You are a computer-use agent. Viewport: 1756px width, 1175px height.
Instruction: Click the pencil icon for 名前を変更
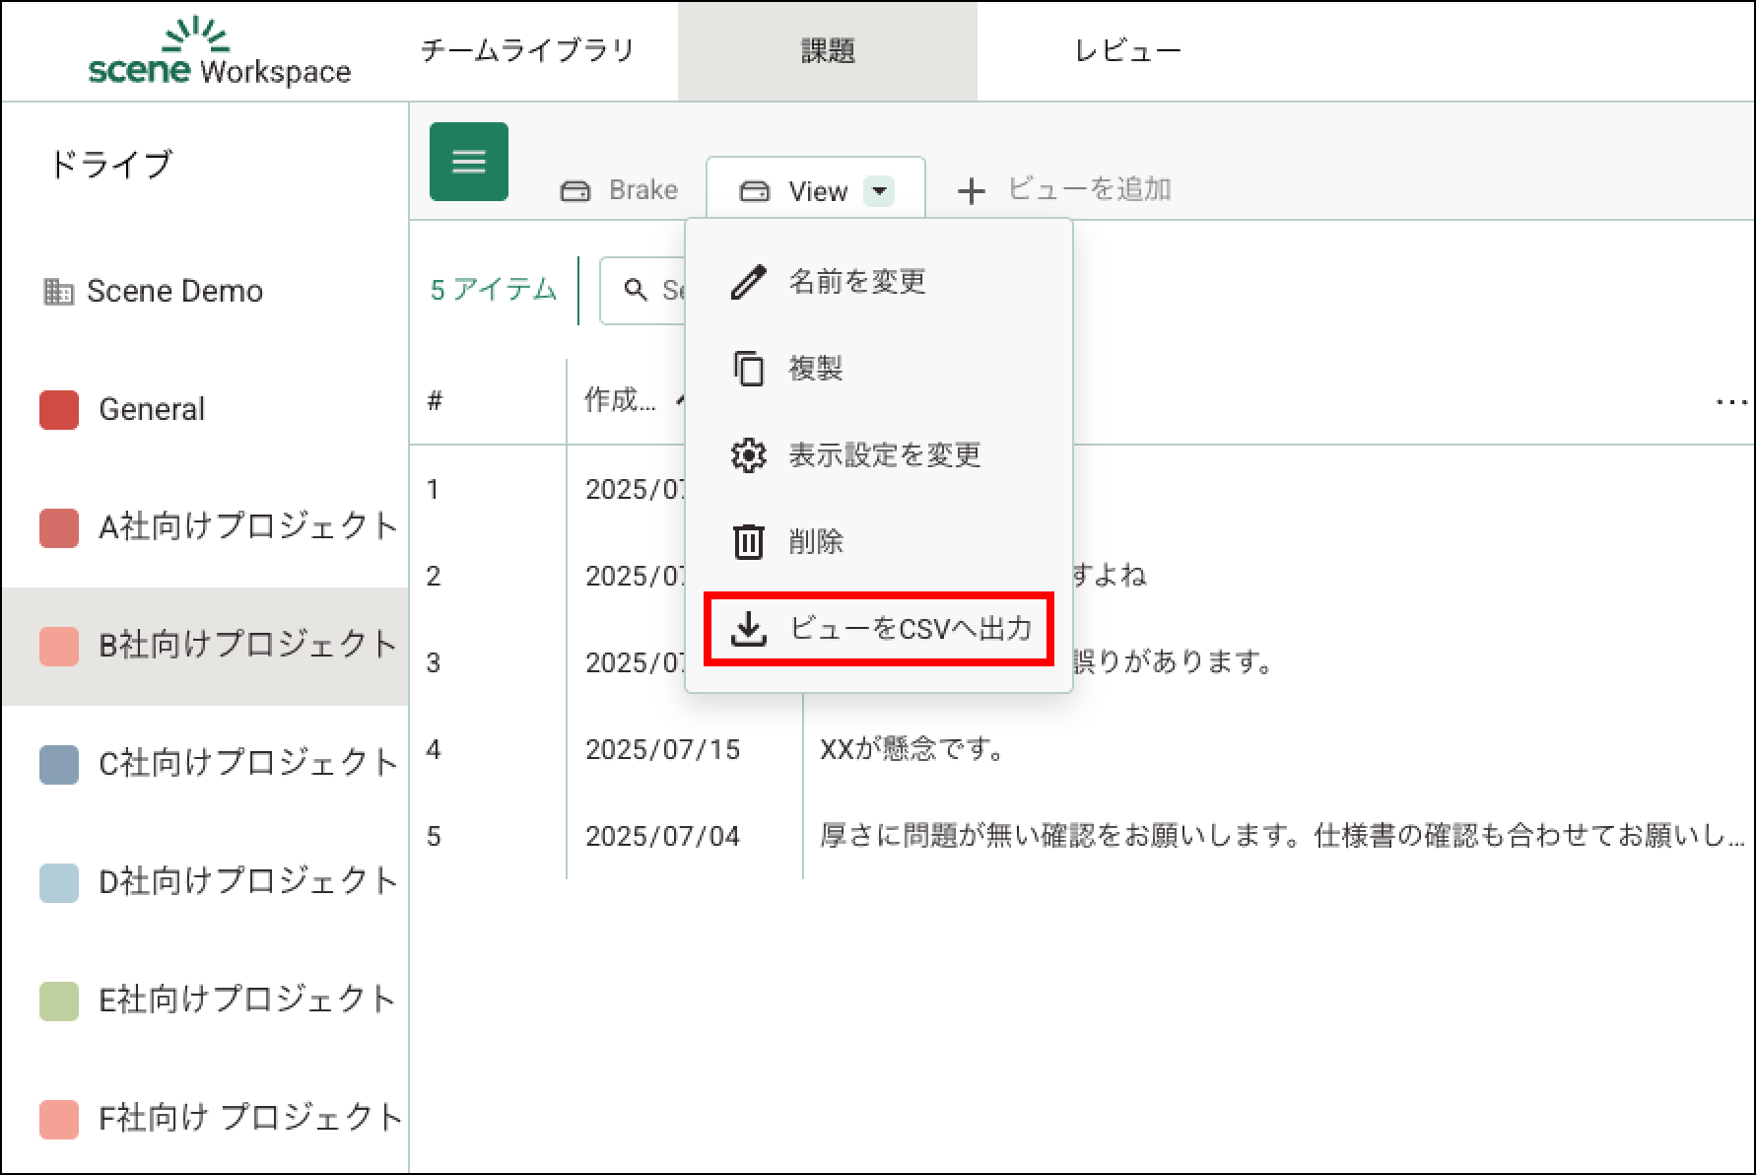748,282
